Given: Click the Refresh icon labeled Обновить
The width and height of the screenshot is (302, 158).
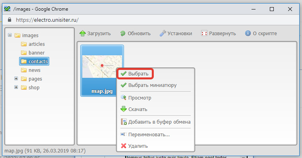Looking at the screenshot, I should (x=123, y=34).
